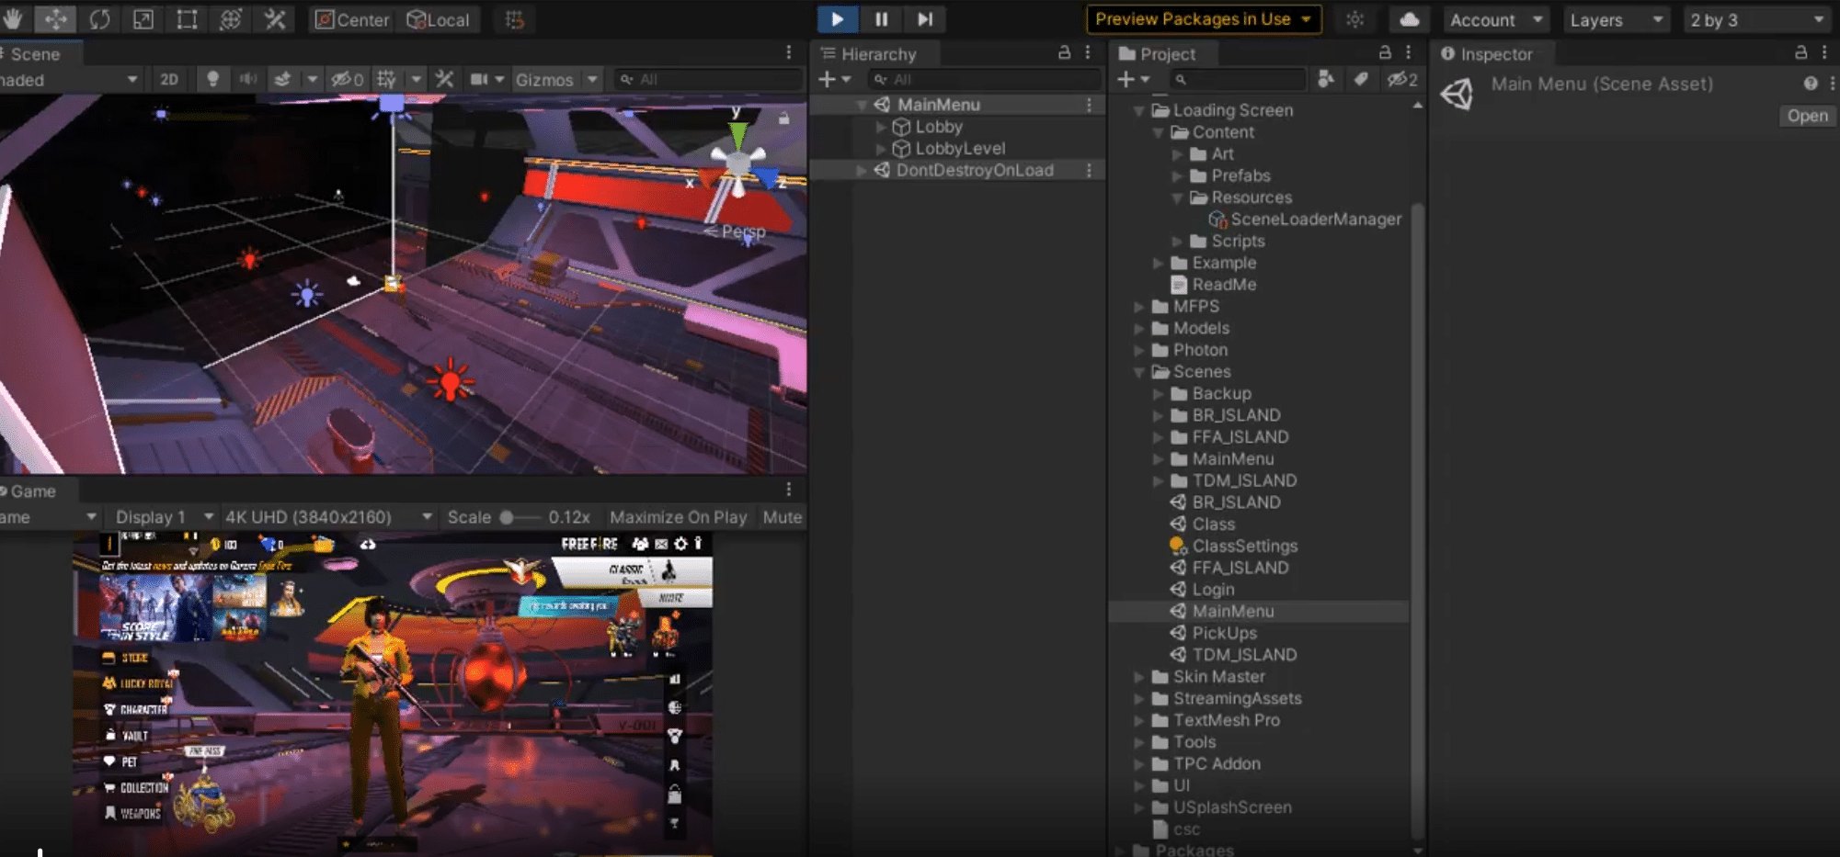
Task: Collapse the MainMenu scene in Hierarchy
Action: click(862, 105)
